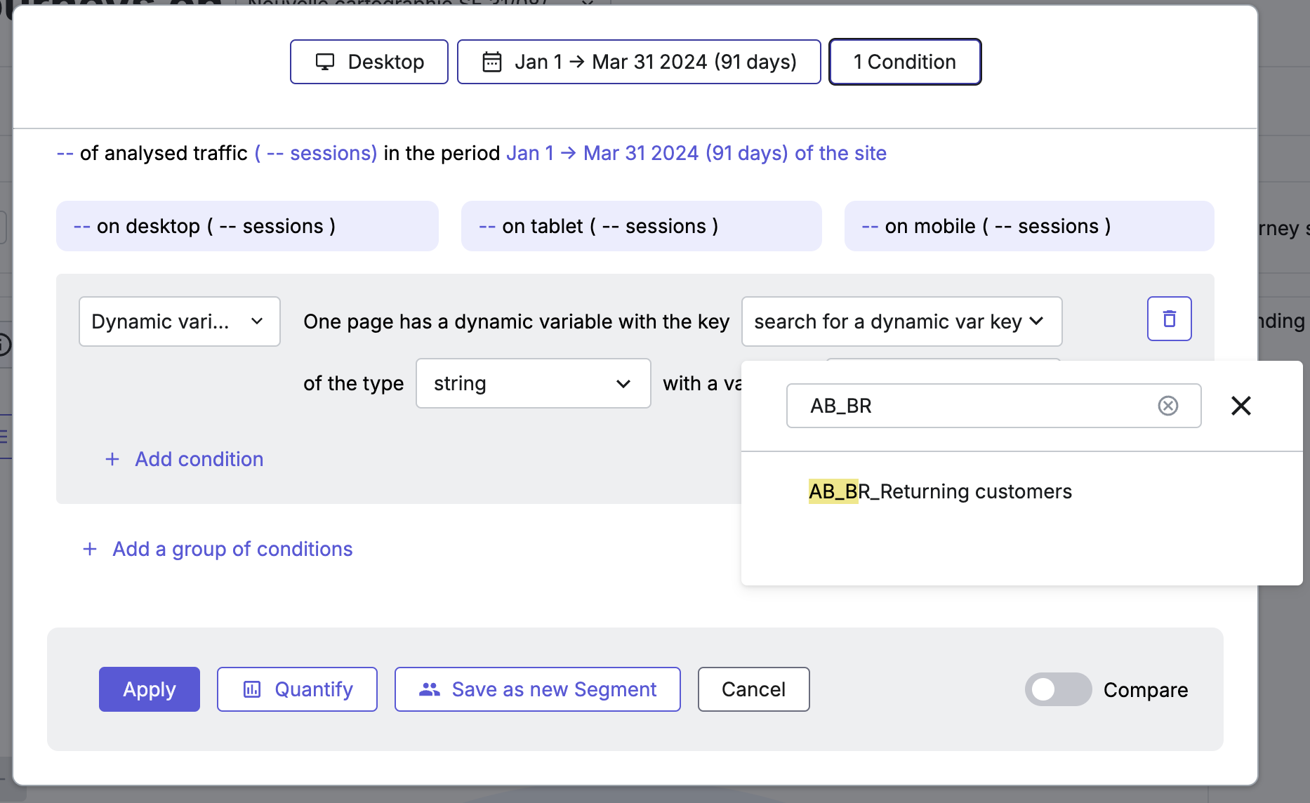Click the on desktop sessions card

coord(247,226)
